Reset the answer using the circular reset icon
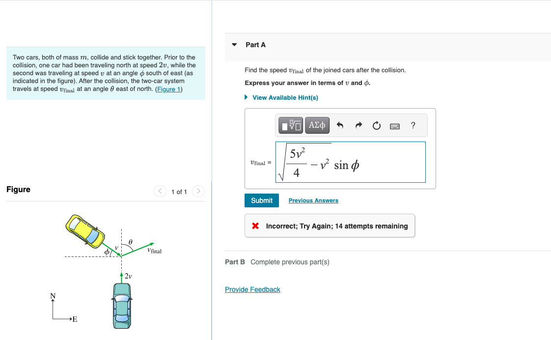The height and width of the screenshot is (340, 551). [376, 125]
